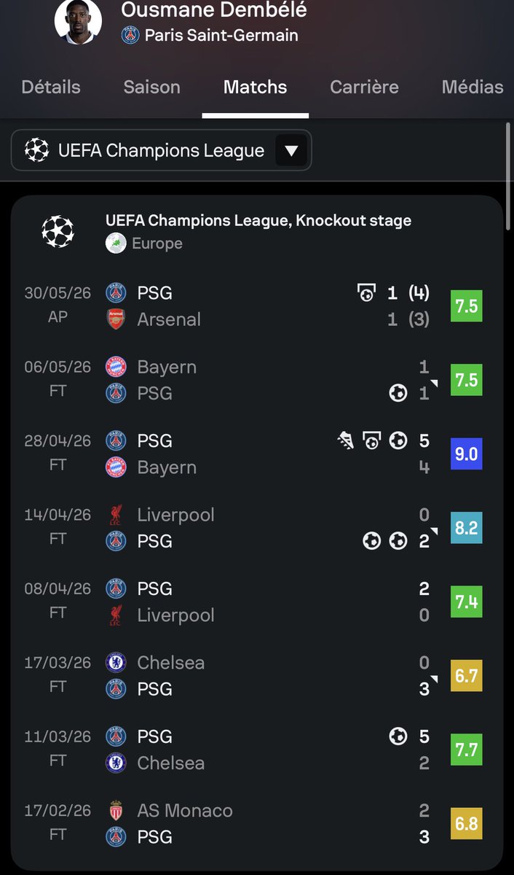This screenshot has width=514, height=875.
Task: Click the 8.2 rating badge for Liverpool–PSG
Action: 466,528
